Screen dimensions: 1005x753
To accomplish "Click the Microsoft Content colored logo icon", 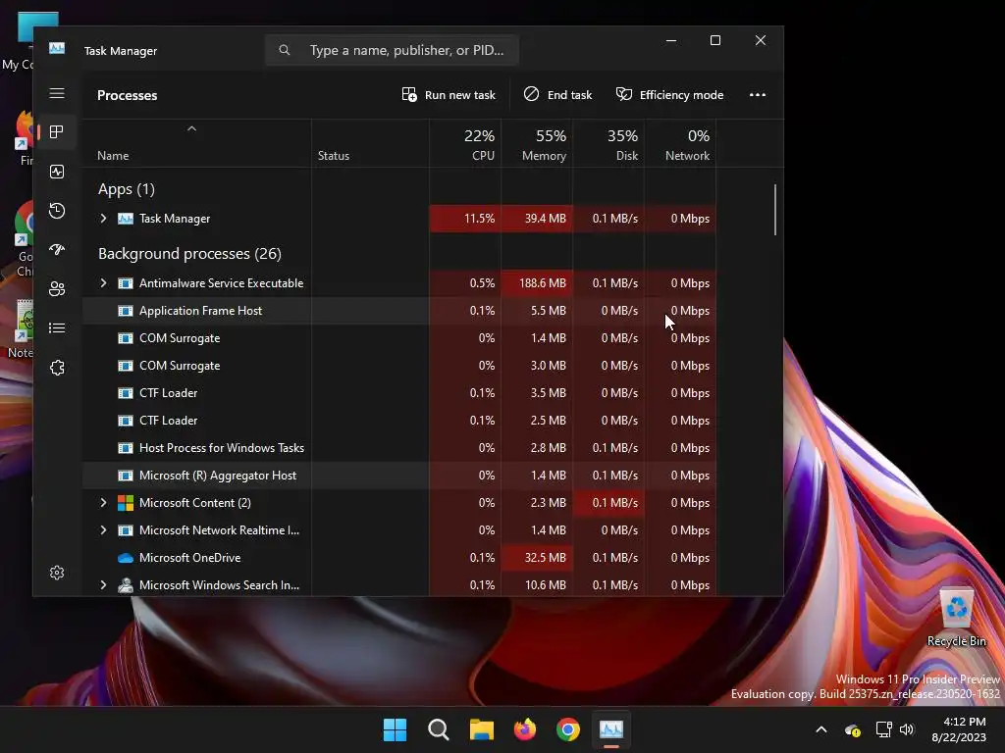I will coord(126,503).
